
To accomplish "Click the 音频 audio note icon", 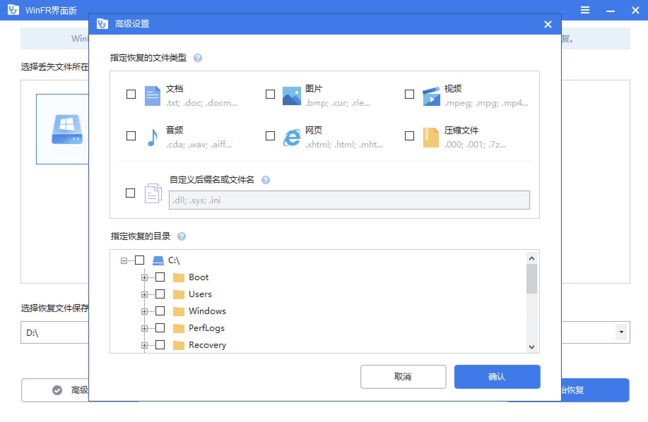I will [152, 137].
